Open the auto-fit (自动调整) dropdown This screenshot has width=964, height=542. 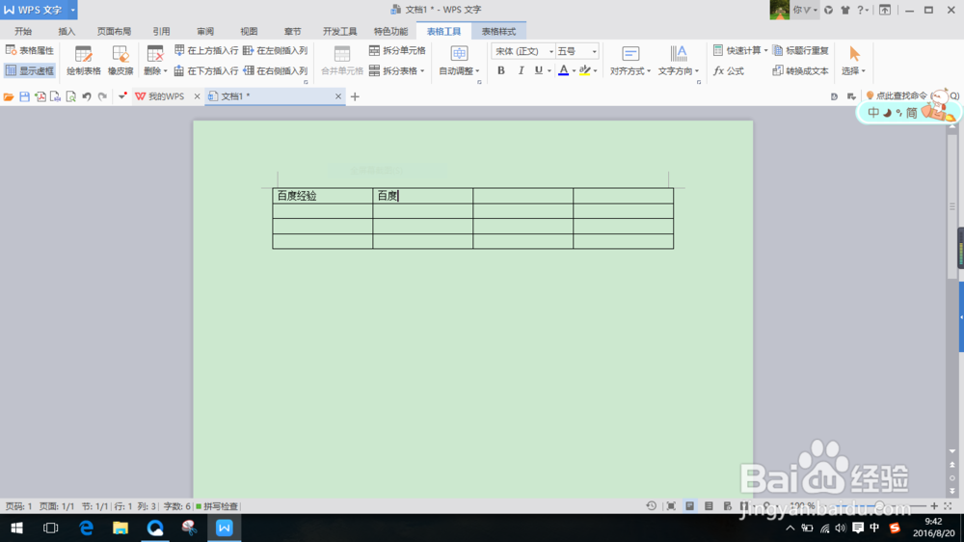pos(459,61)
